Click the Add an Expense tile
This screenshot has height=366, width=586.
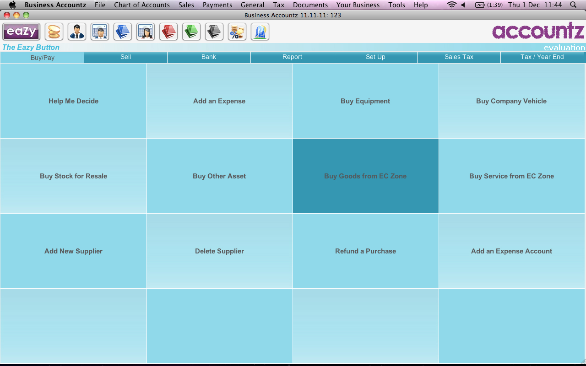pyautogui.click(x=219, y=101)
